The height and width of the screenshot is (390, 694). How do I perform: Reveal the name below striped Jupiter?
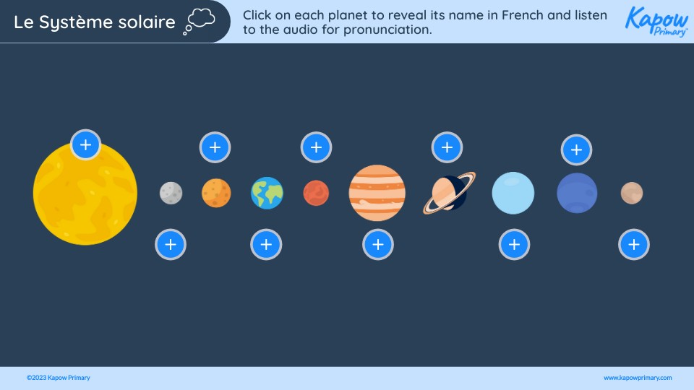coord(377,244)
